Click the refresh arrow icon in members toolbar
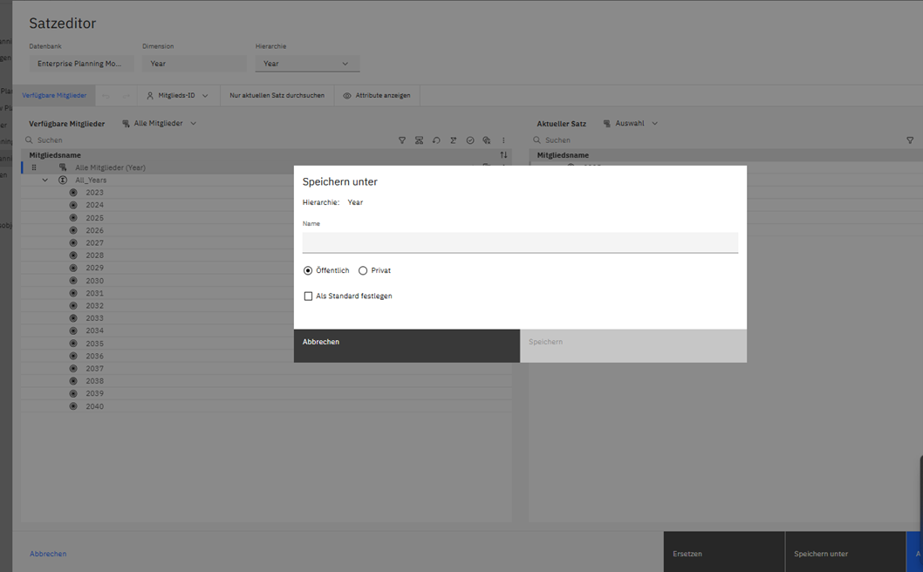 (436, 140)
